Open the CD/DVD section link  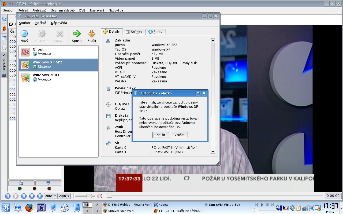(122, 104)
